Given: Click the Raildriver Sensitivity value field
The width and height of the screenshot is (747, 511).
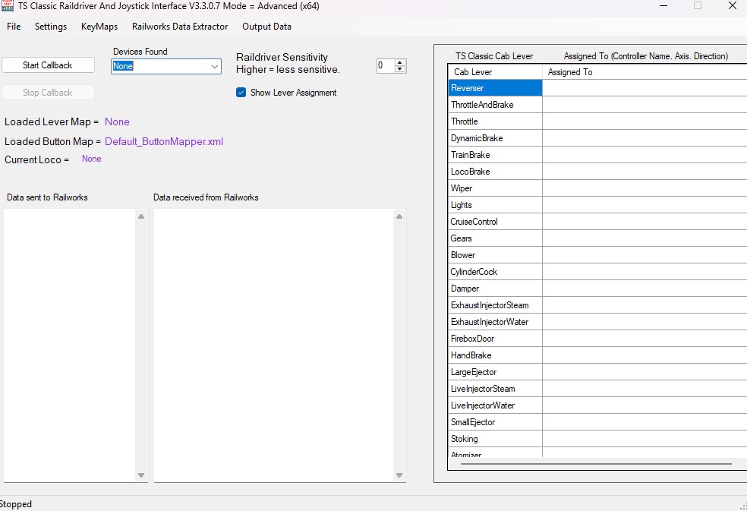Looking at the screenshot, I should click(x=386, y=66).
